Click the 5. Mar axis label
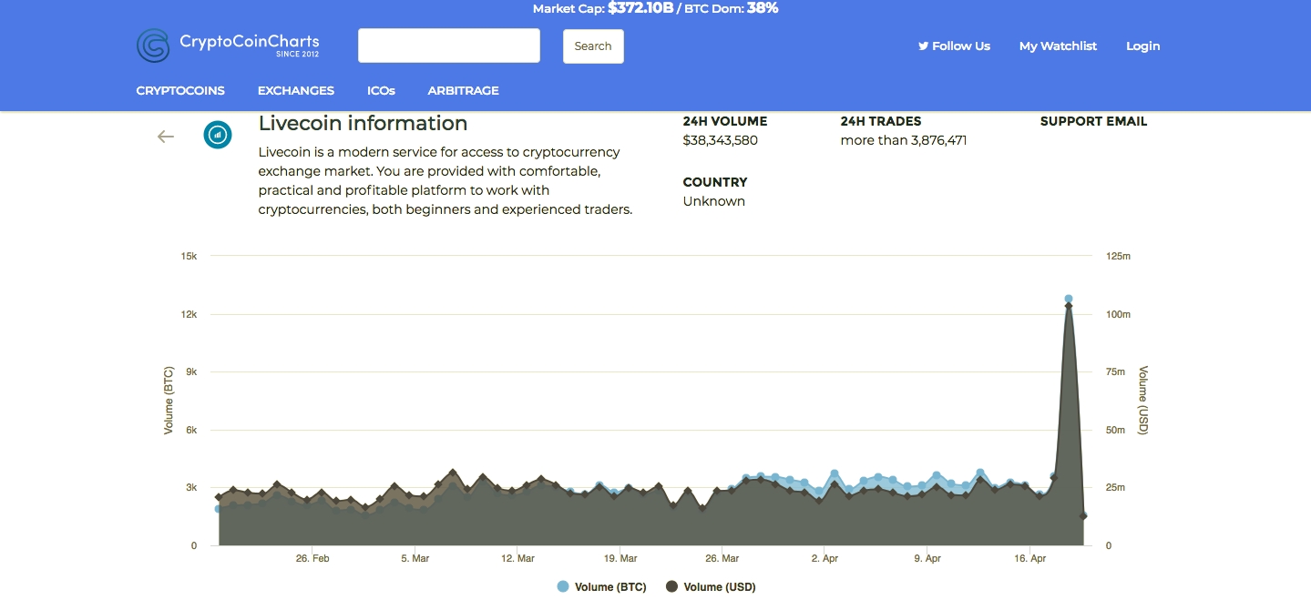Viewport: 1311px width, 600px height. [415, 558]
